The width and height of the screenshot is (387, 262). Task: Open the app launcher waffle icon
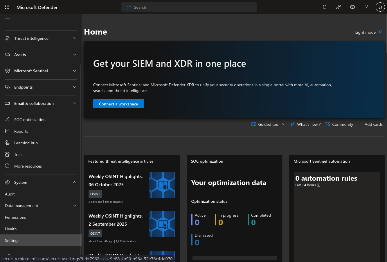point(7,7)
